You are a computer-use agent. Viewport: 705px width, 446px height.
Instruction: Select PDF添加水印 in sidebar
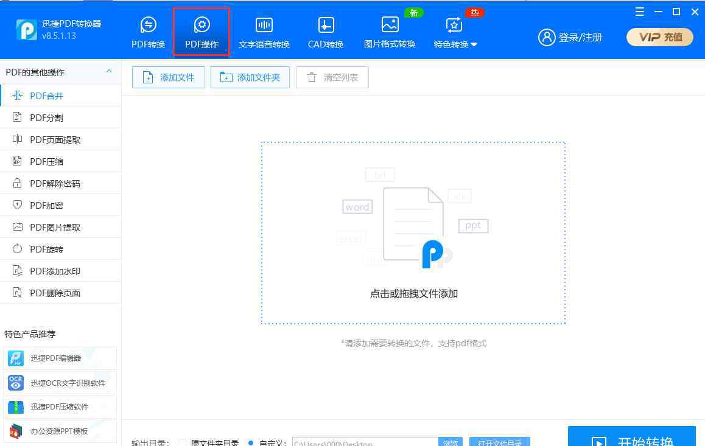tap(61, 271)
